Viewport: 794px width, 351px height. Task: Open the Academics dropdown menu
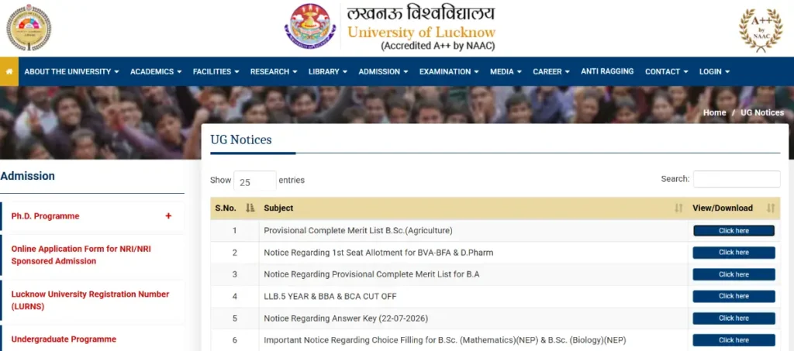pyautogui.click(x=155, y=72)
